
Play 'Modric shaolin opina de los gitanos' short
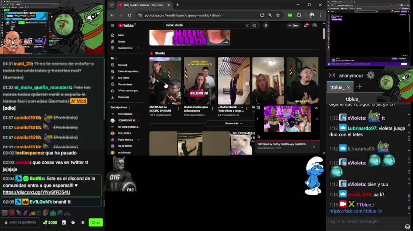[x=199, y=81]
